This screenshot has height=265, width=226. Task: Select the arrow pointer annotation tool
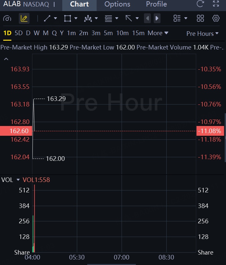[x=129, y=19]
